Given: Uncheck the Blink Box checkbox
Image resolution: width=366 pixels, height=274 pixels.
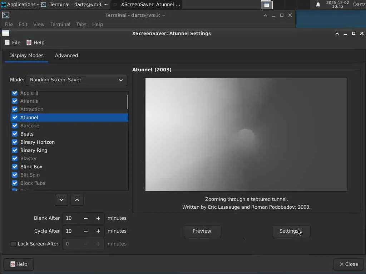Looking at the screenshot, I should click(15, 167).
